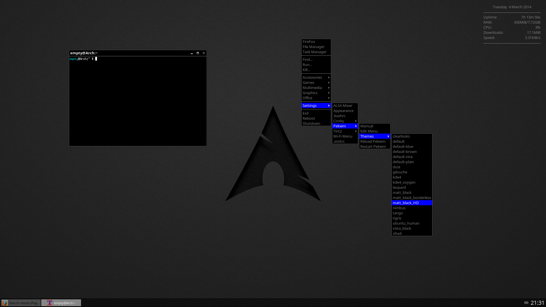The height and width of the screenshot is (307, 546).
Task: Select the nimbus theme
Action: point(412,208)
